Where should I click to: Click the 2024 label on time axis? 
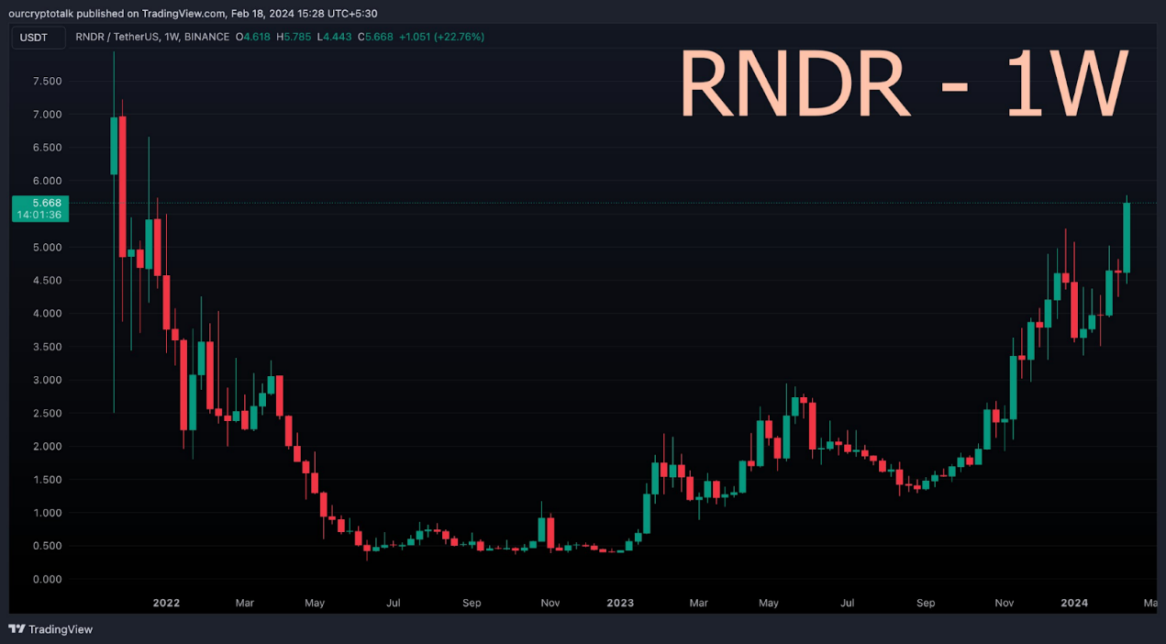click(x=1074, y=603)
